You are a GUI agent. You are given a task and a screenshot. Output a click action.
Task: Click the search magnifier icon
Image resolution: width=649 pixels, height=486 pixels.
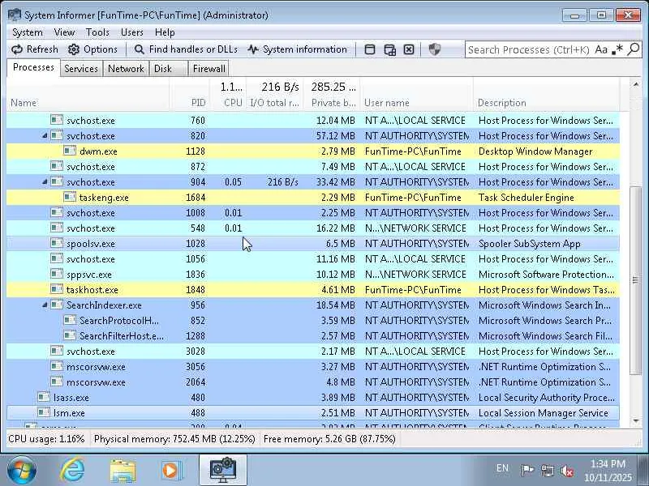pos(634,49)
